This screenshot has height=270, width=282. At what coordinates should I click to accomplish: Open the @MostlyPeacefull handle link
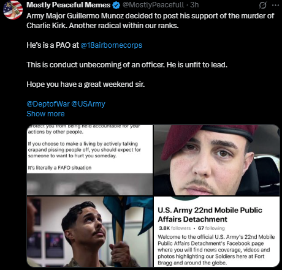pyautogui.click(x=153, y=5)
